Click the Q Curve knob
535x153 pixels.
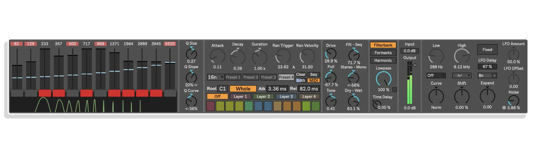click(191, 101)
